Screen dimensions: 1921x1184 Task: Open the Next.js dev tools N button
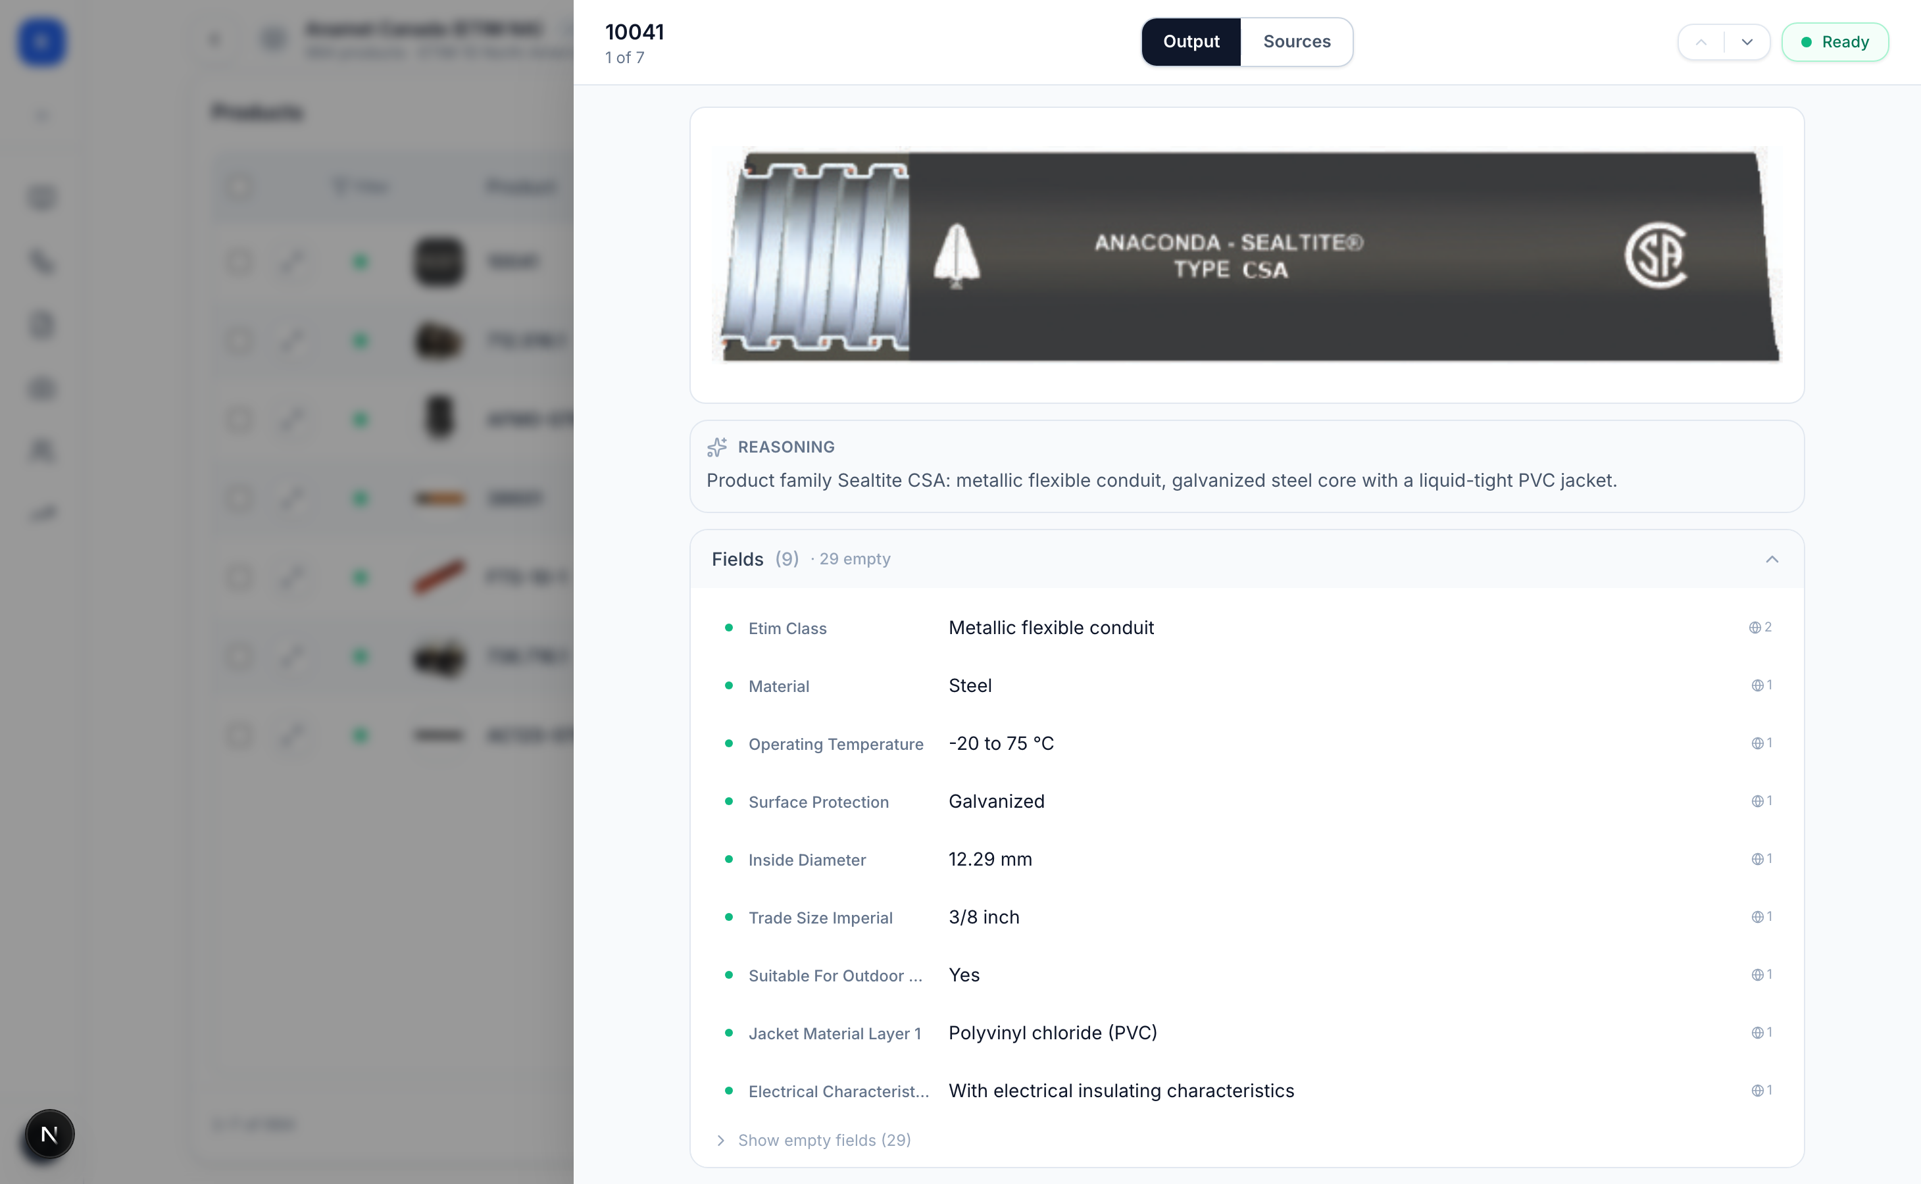coord(49,1134)
